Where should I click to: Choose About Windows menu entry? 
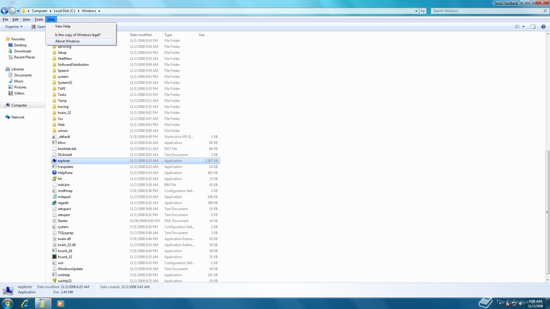click(81, 41)
